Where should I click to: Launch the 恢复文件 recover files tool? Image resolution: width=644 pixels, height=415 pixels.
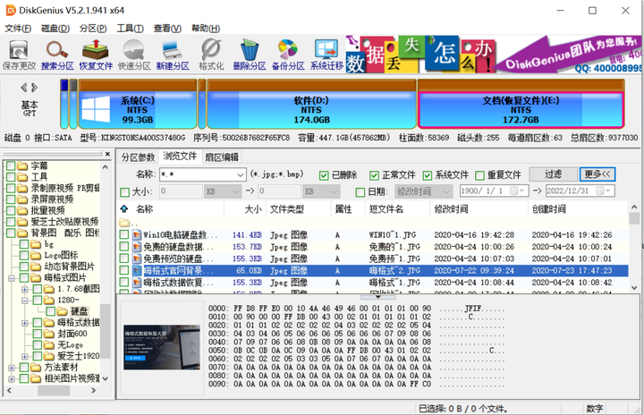pyautogui.click(x=96, y=55)
